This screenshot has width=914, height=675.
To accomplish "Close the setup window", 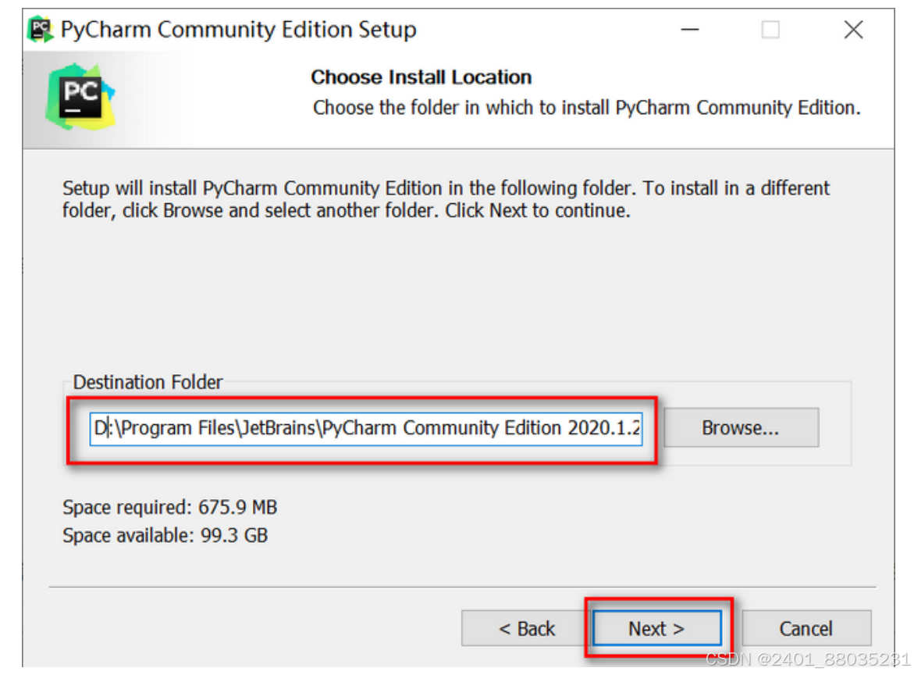I will (853, 29).
